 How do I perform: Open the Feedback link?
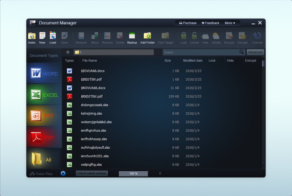210,23
